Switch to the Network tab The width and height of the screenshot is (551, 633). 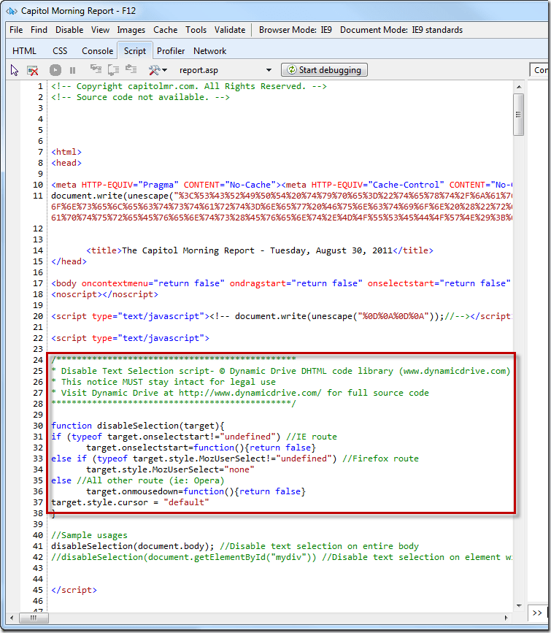coord(209,51)
